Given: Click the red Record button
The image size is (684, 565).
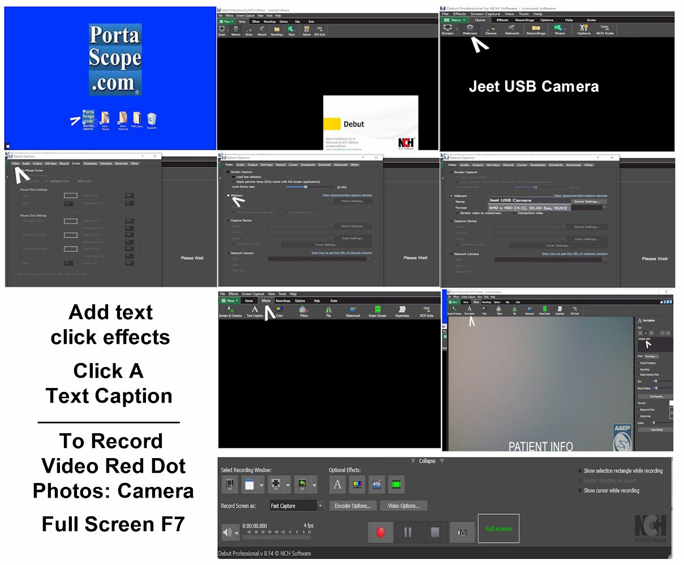Looking at the screenshot, I should [381, 532].
